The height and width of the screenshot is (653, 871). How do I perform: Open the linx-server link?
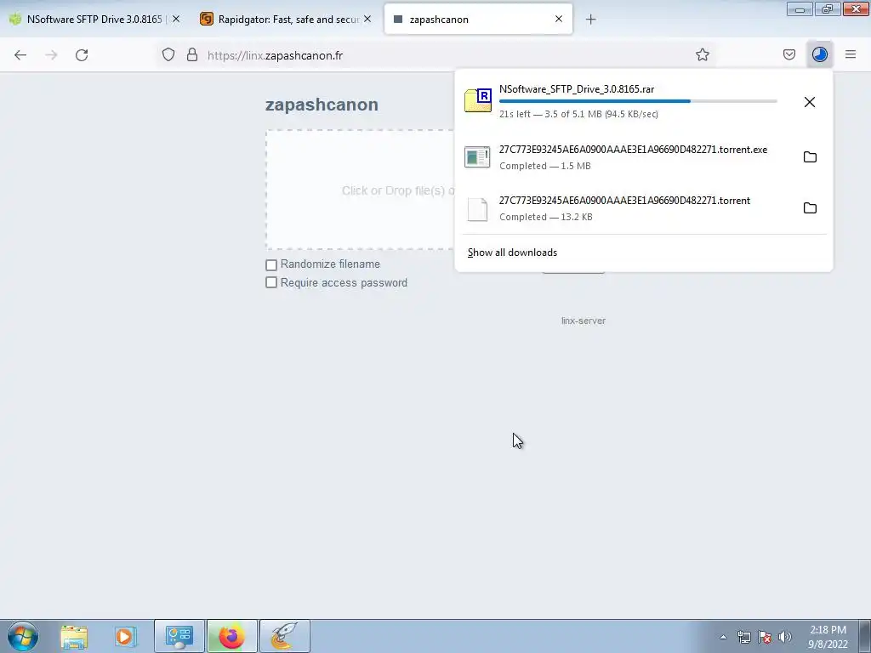[x=584, y=321]
